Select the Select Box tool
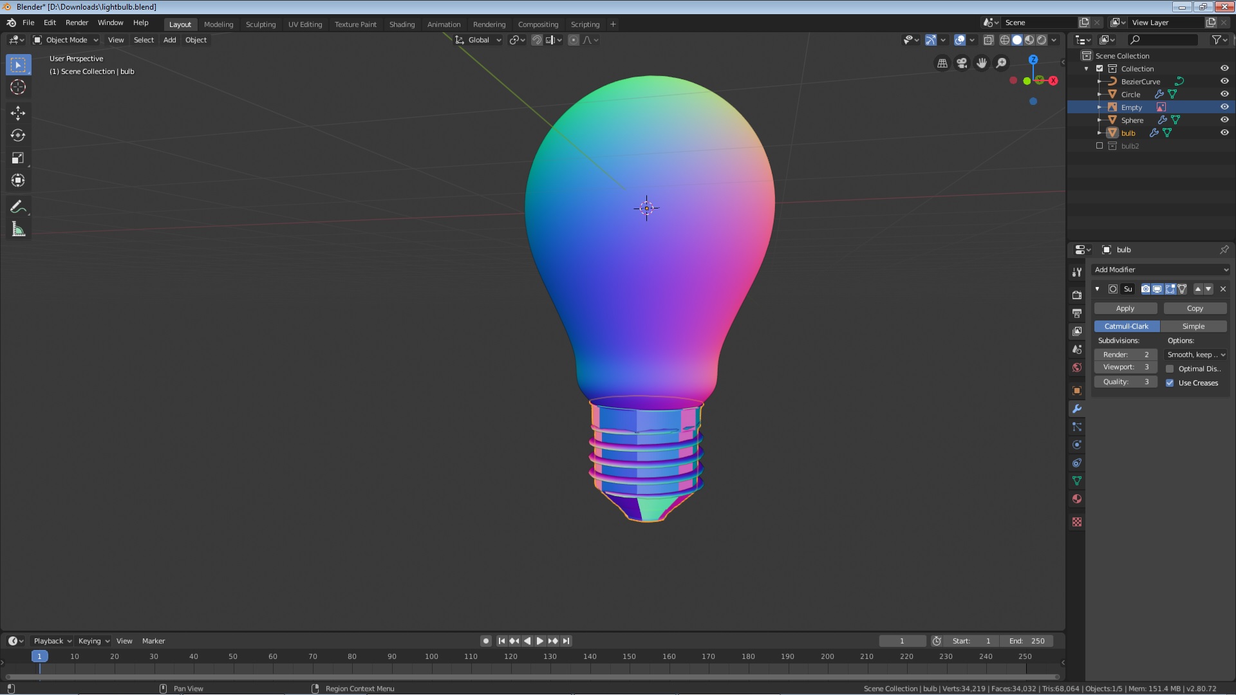 click(x=18, y=65)
